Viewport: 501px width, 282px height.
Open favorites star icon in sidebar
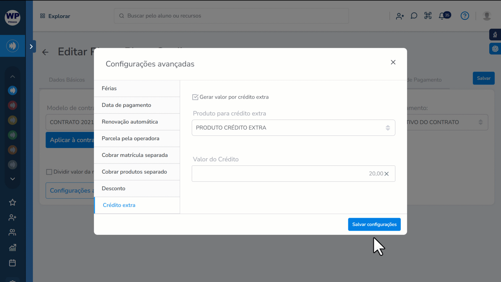tap(12, 202)
